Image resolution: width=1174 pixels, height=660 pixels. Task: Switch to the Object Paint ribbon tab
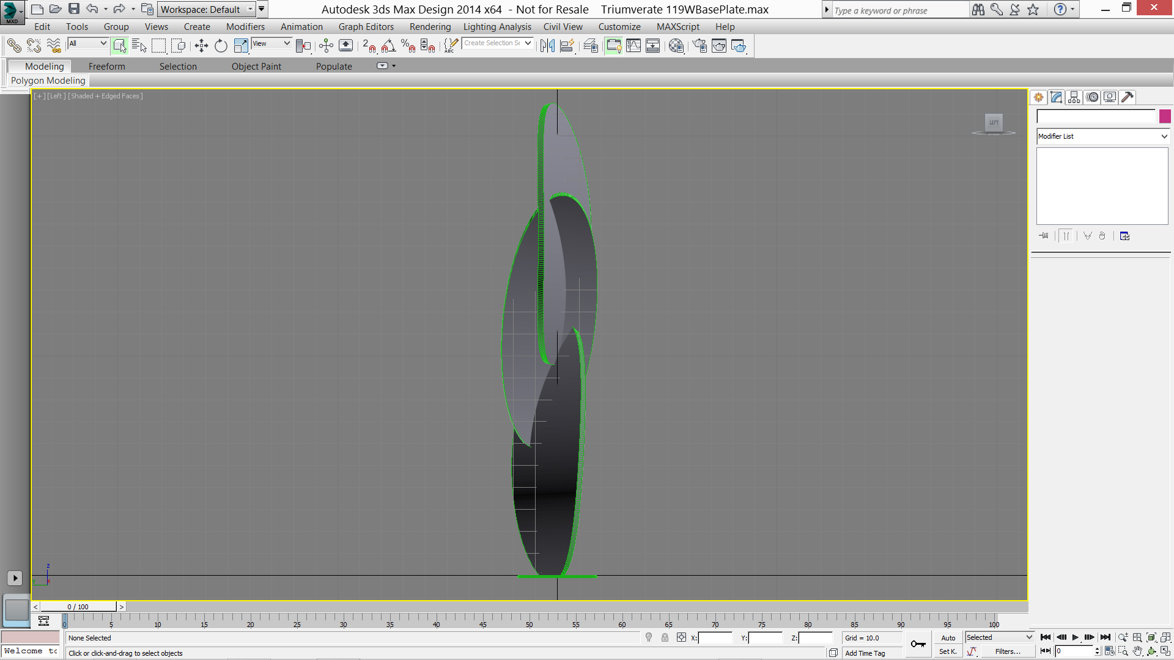point(256,67)
